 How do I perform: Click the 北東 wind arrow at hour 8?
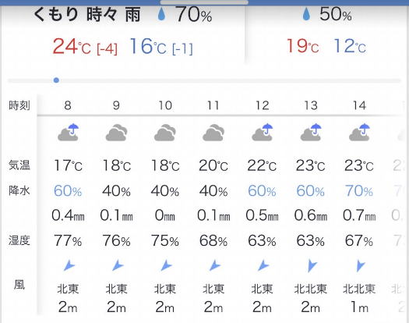[x=69, y=265]
